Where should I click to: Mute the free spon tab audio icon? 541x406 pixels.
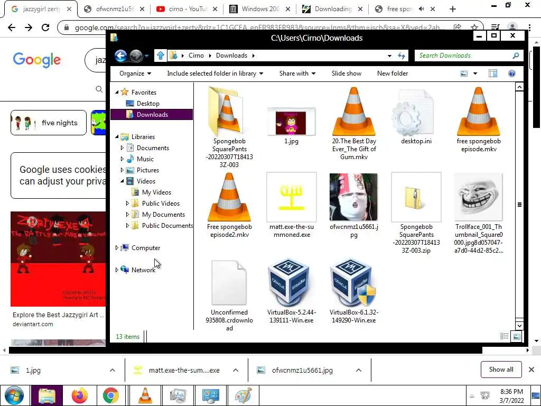[421, 9]
